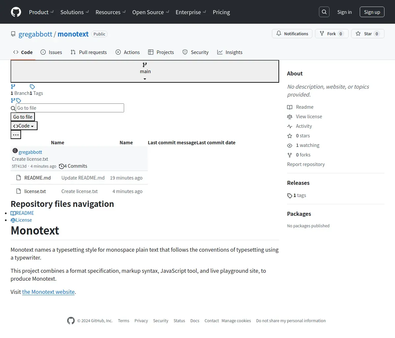Click the scales icon beside View license
The width and height of the screenshot is (395, 338).
coord(290,117)
